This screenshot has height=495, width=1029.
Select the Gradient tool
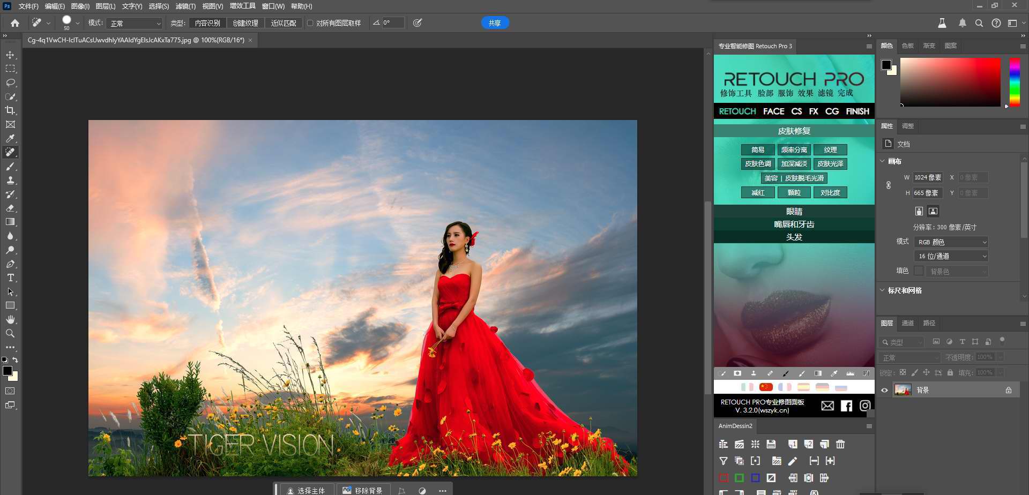(x=10, y=222)
